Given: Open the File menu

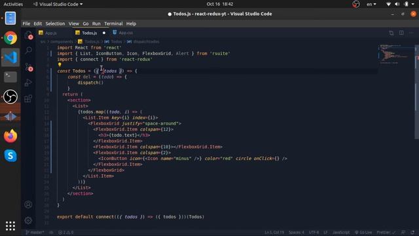Looking at the screenshot, I should (26, 24).
